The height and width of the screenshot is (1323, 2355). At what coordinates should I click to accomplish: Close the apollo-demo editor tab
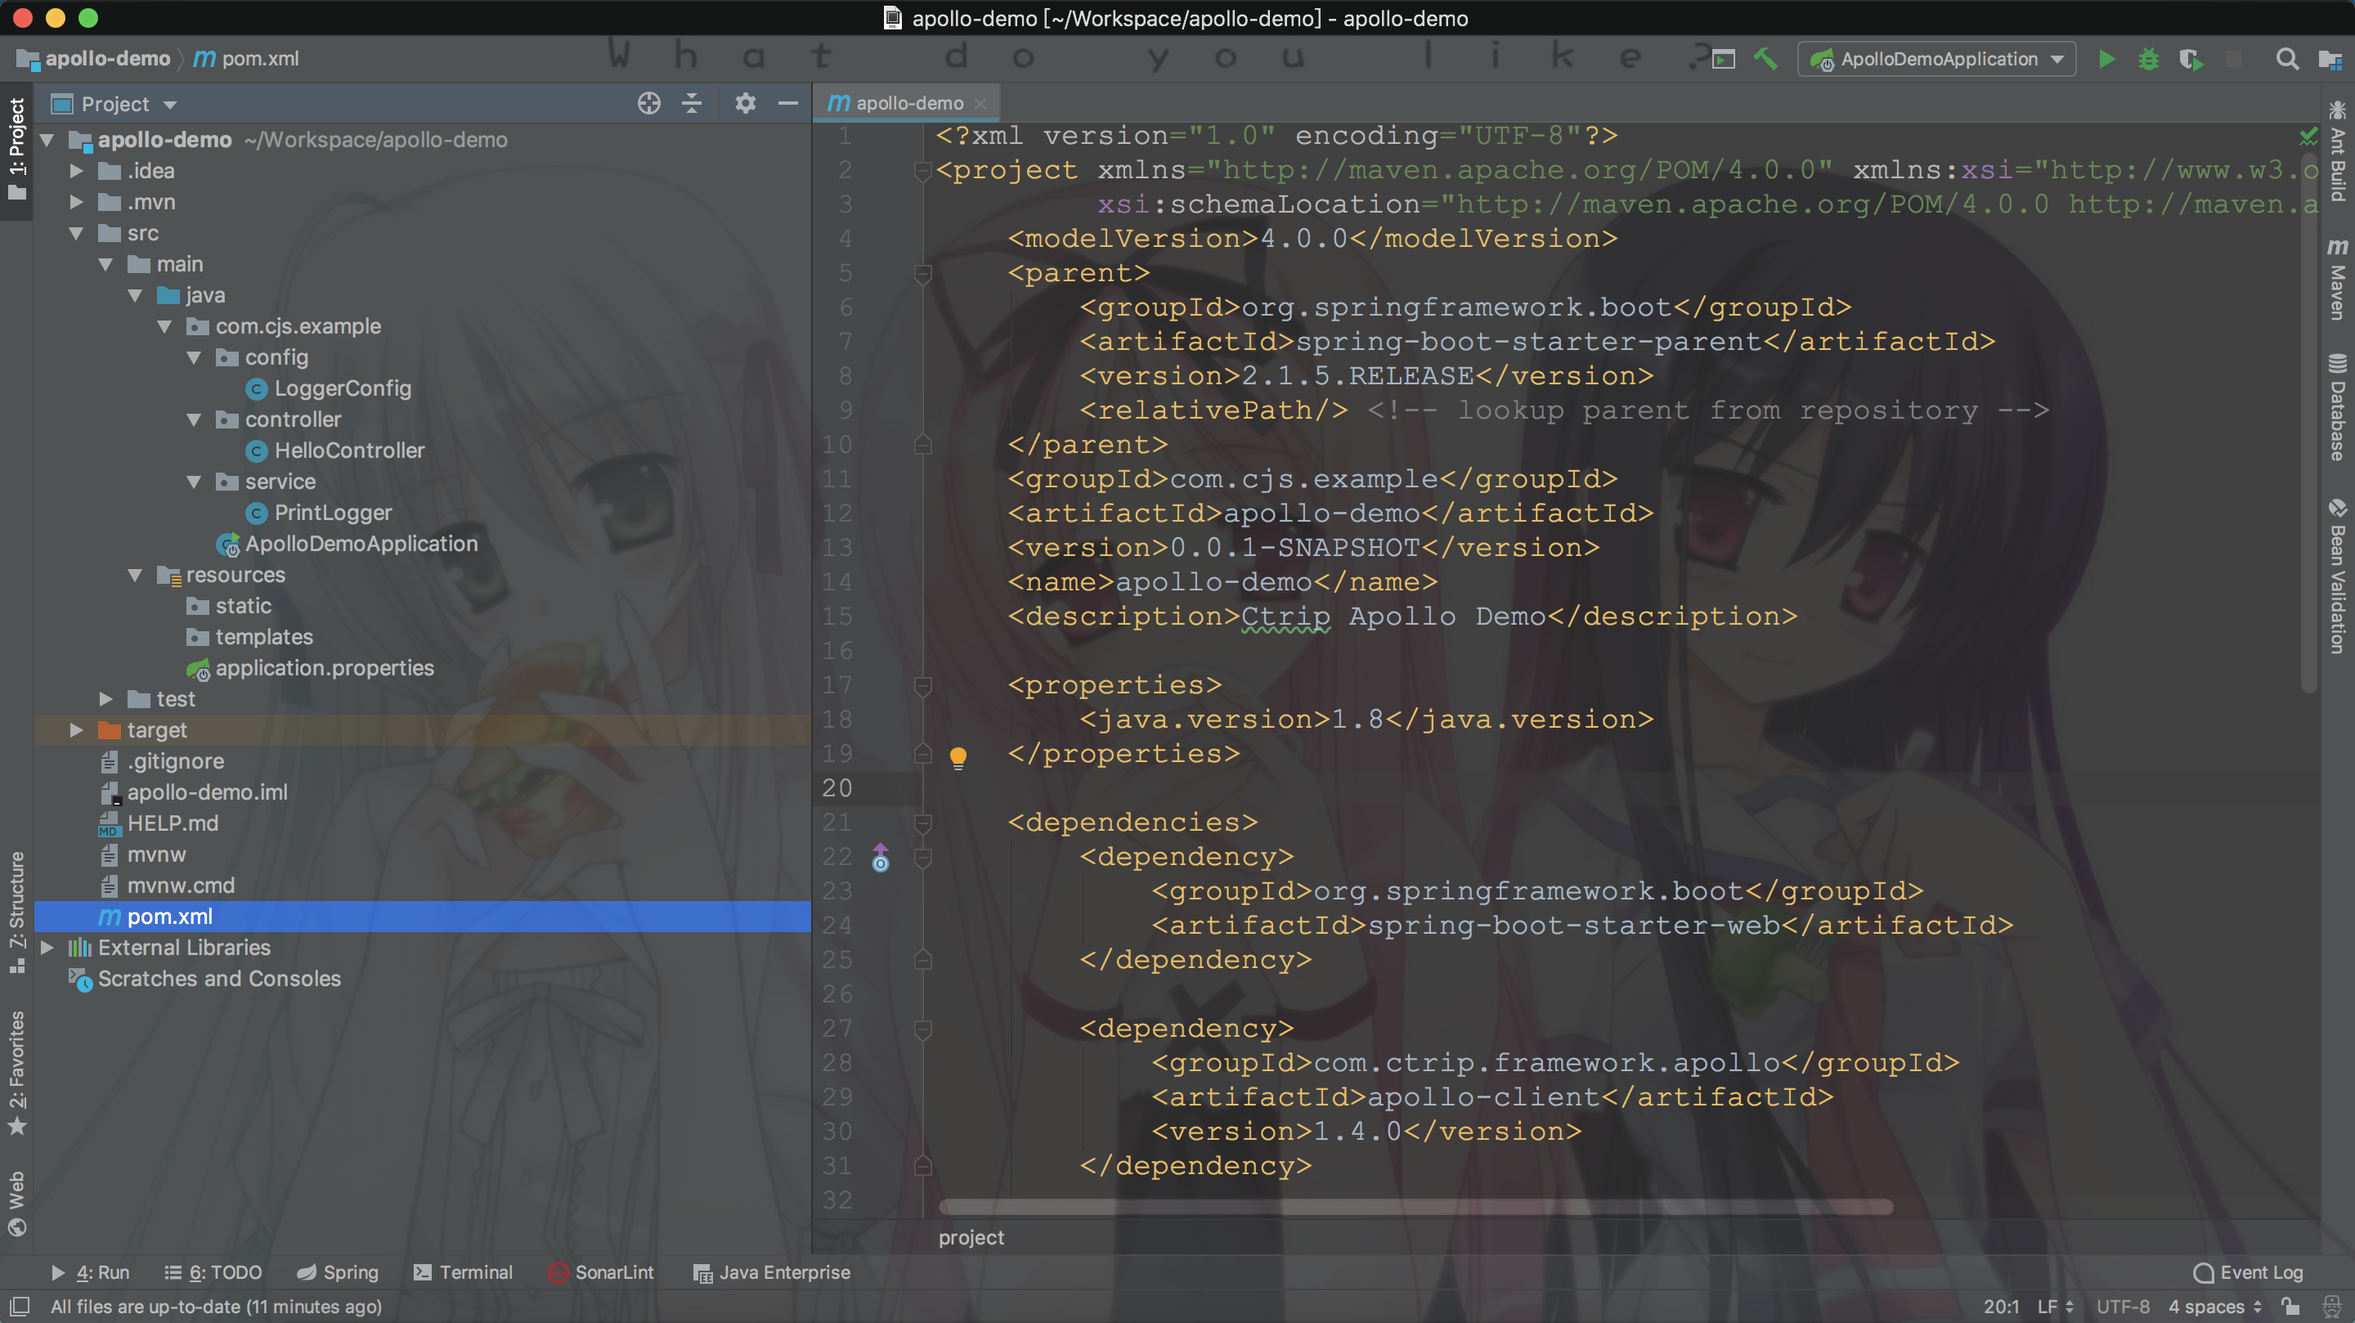point(981,104)
